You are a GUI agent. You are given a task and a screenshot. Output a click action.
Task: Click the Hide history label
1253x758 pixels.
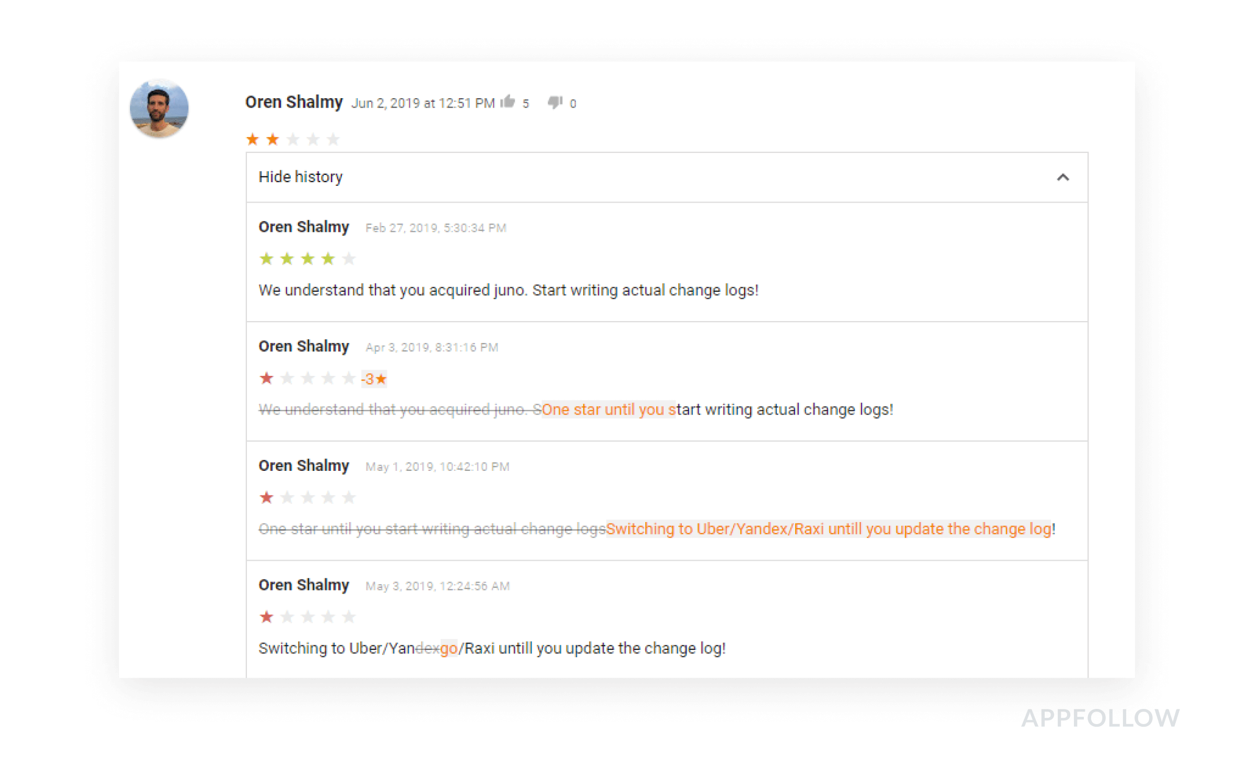301,177
